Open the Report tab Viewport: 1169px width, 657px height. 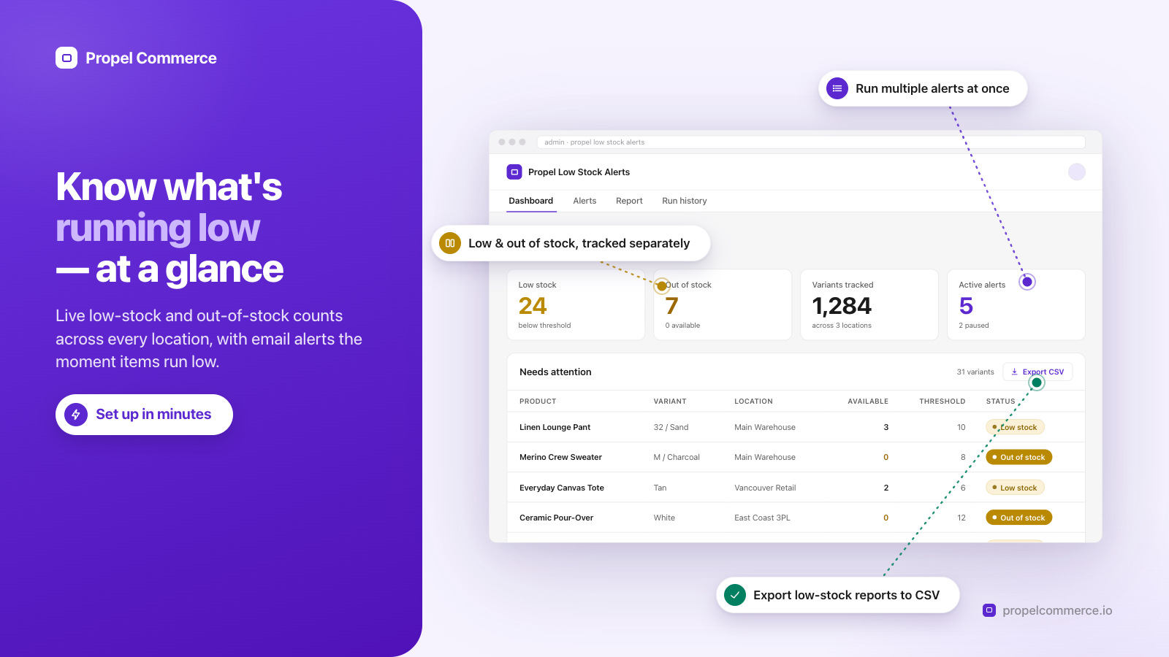(629, 201)
